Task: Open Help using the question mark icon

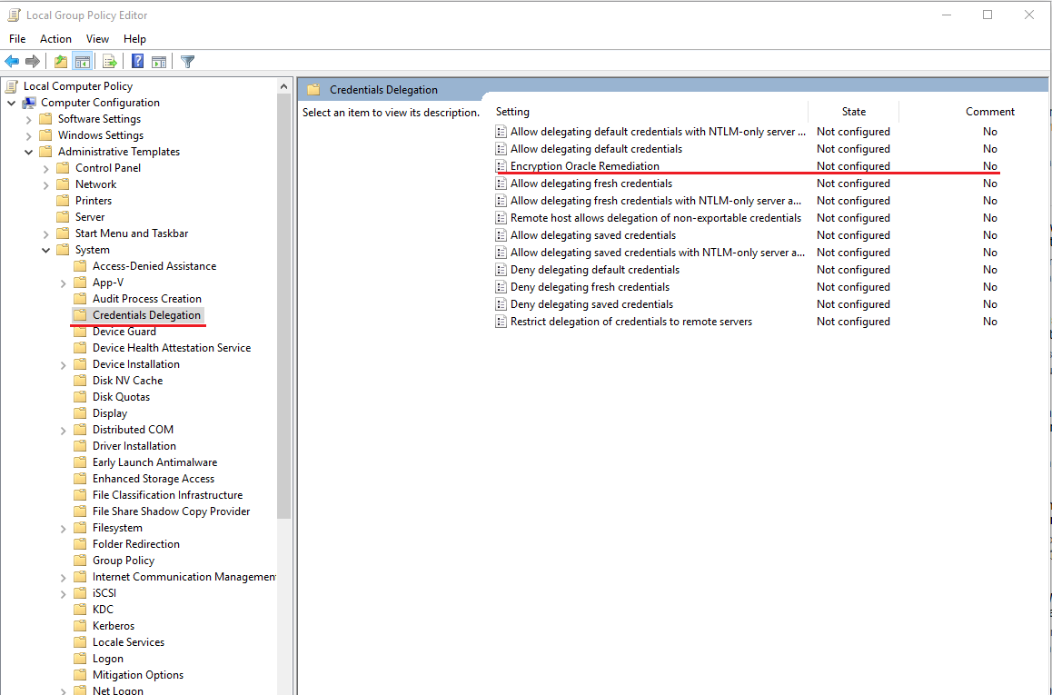Action: coord(136,61)
